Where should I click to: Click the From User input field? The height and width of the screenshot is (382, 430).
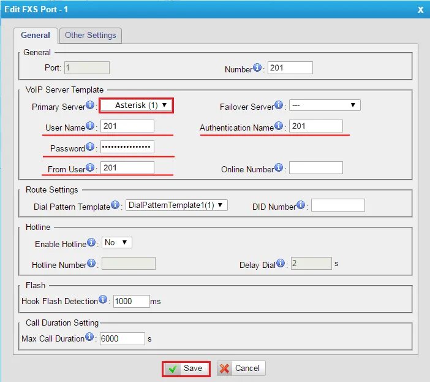tap(127, 167)
